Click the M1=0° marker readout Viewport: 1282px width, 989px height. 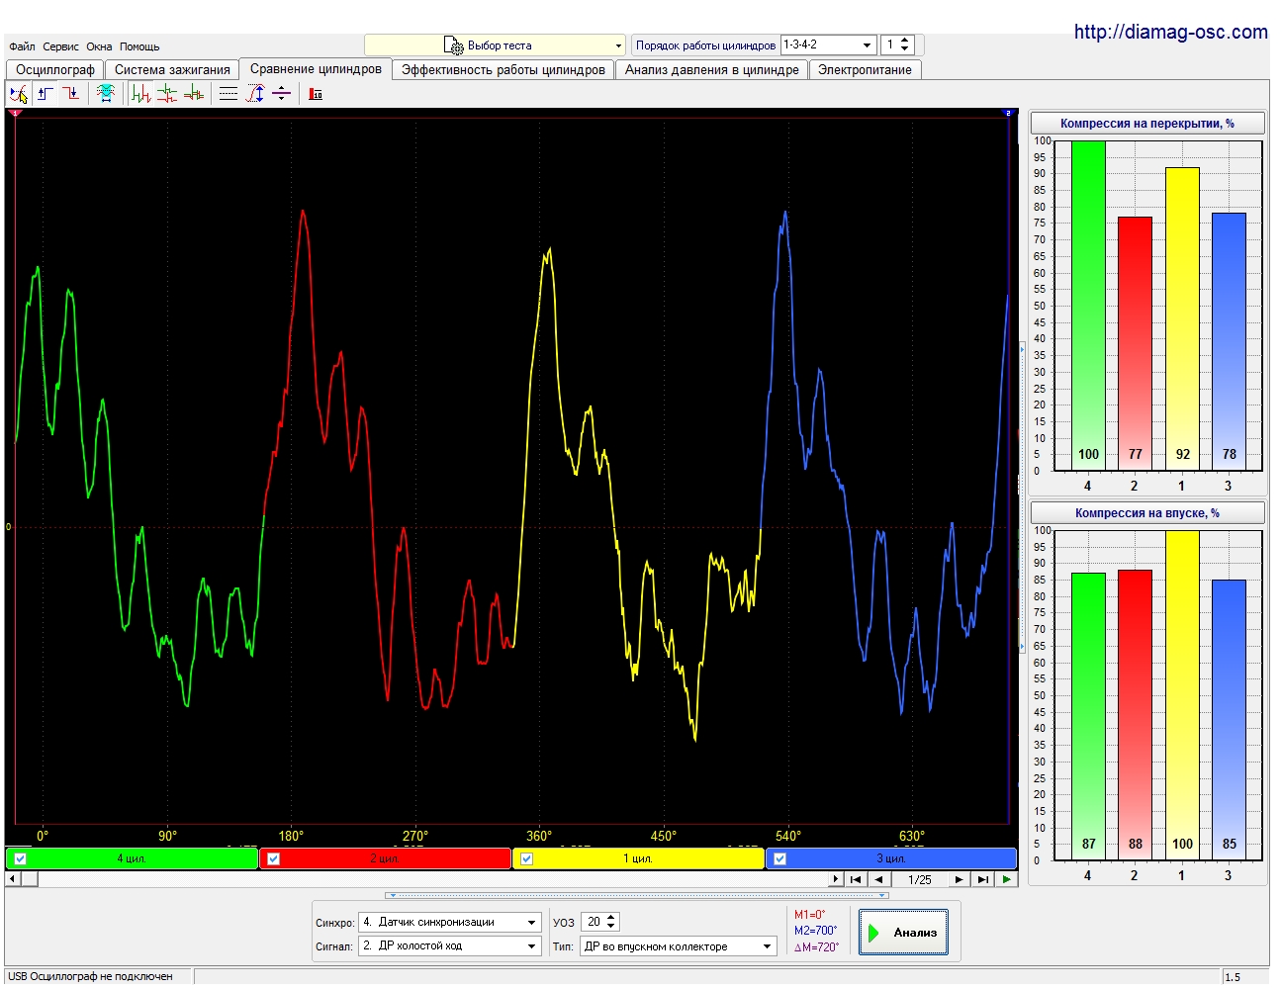tap(809, 915)
